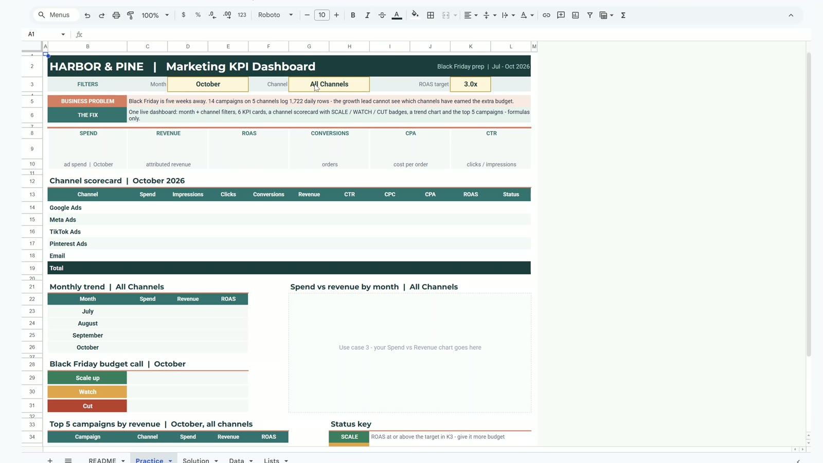Click the functions sigma icon
This screenshot has height=463, width=823.
point(623,15)
